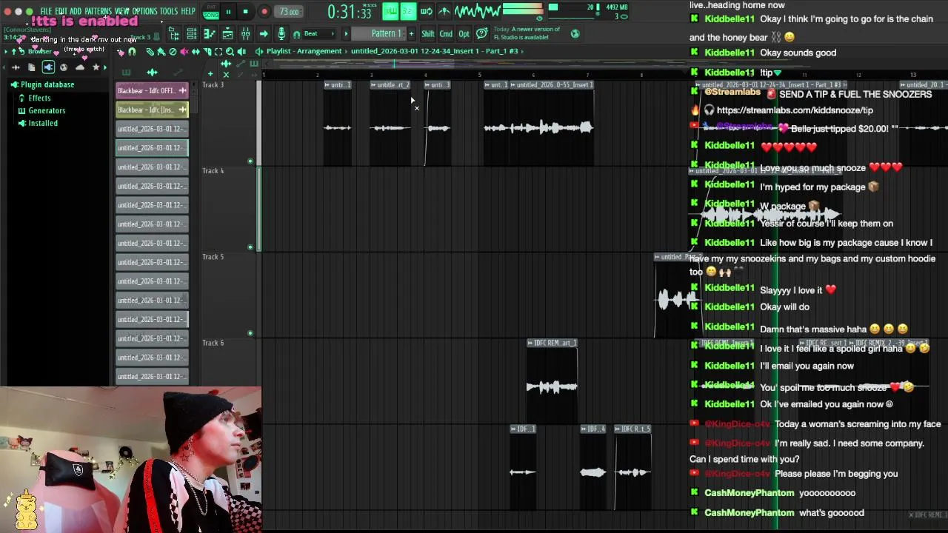Click the globe news icon
This screenshot has width=948, height=533.
click(575, 33)
